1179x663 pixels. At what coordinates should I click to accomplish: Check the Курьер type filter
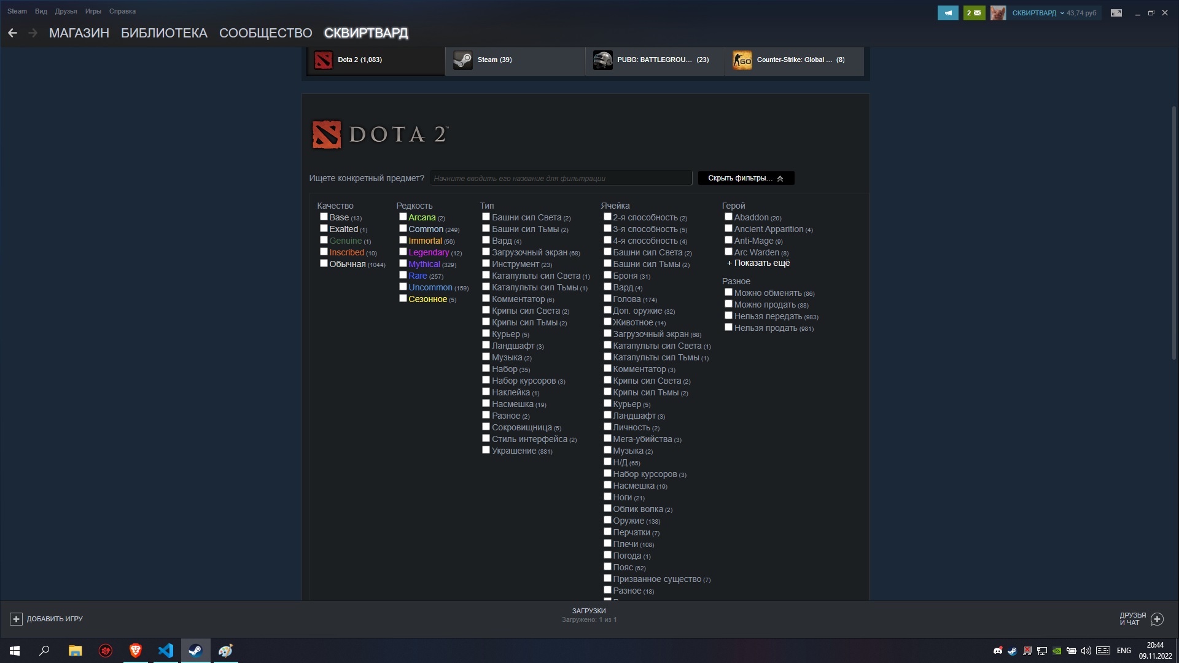point(486,333)
